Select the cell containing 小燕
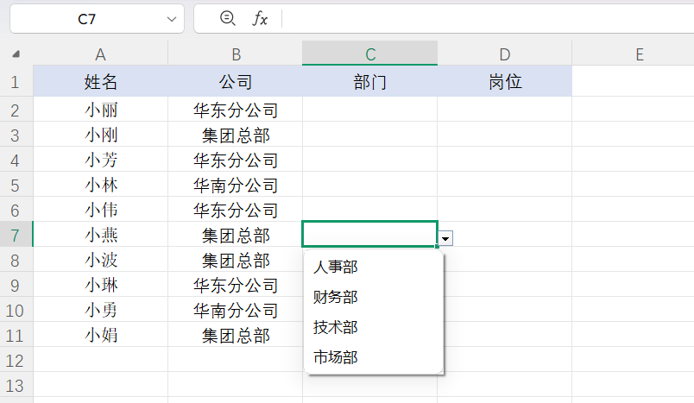This screenshot has width=694, height=403. click(100, 235)
